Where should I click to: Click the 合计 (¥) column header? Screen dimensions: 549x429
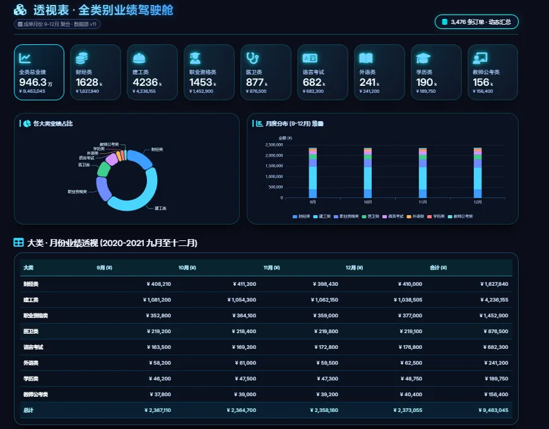tap(439, 267)
